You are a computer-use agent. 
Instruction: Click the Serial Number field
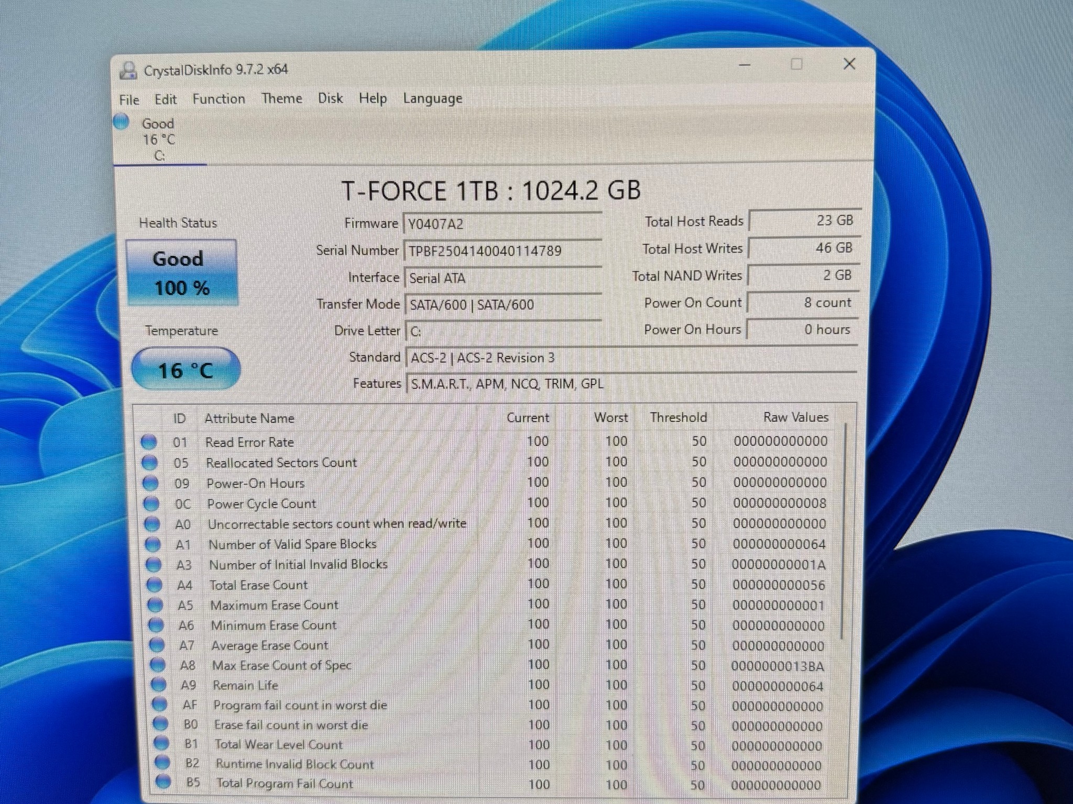pyautogui.click(x=502, y=251)
